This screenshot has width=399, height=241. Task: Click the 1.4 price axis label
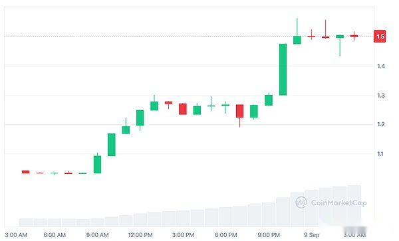click(x=380, y=66)
